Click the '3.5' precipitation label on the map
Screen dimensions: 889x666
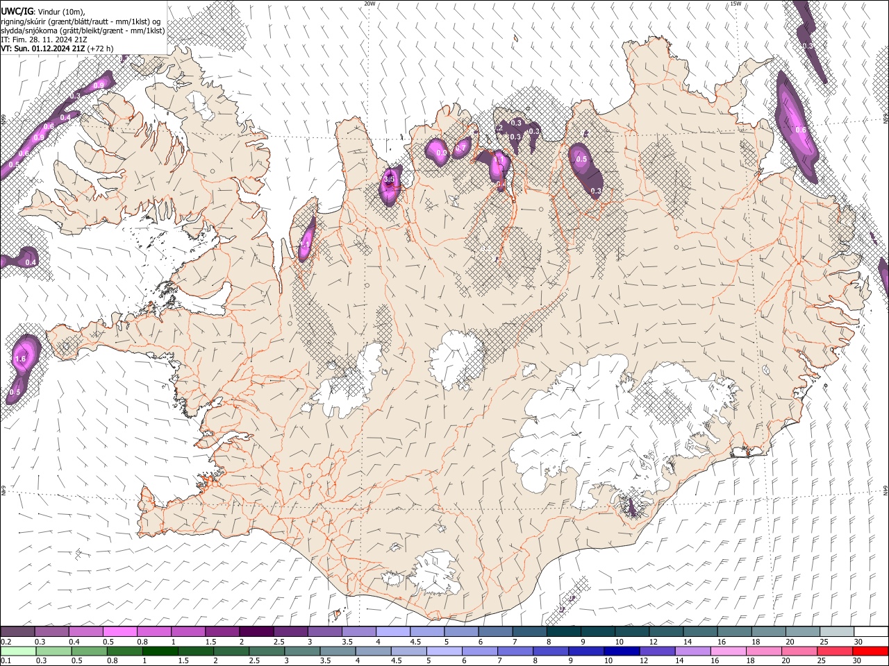coord(389,180)
